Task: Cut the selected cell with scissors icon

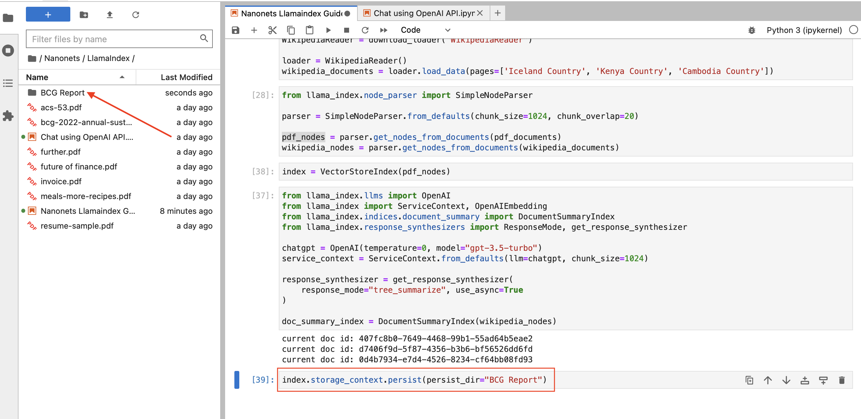Action: [x=272, y=30]
